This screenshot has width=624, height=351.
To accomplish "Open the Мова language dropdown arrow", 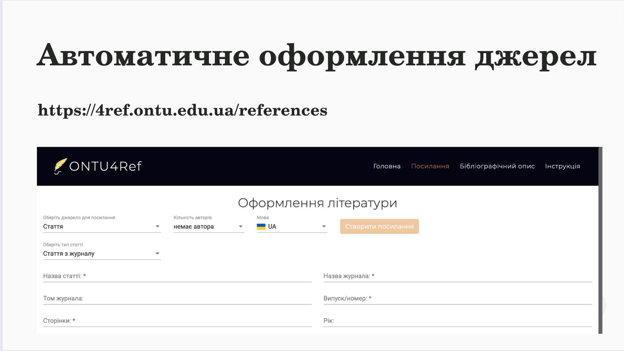I will tap(324, 227).
